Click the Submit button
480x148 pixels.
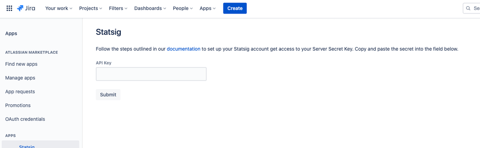(108, 94)
